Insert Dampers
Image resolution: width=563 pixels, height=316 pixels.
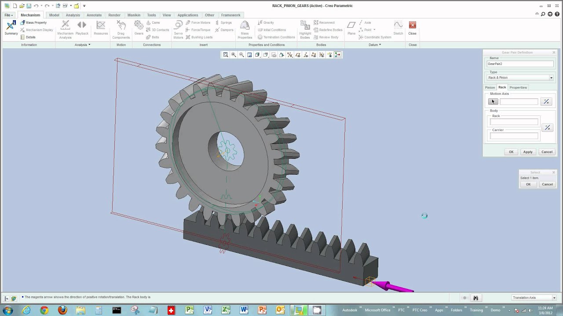tap(224, 30)
